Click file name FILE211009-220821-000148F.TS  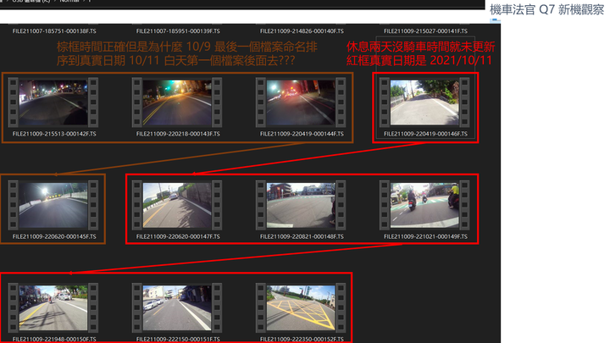(x=302, y=236)
